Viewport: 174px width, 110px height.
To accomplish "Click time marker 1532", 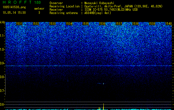I will [x=36, y=23].
